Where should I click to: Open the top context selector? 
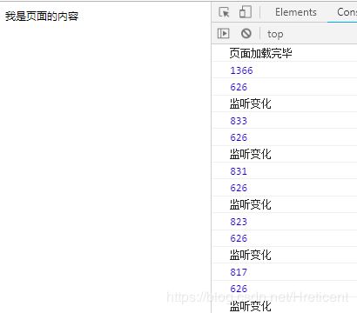click(275, 34)
